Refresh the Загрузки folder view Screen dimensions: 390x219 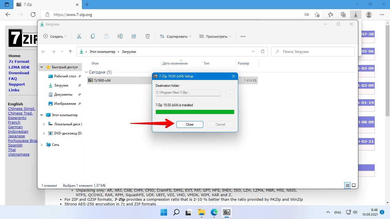coord(263,52)
